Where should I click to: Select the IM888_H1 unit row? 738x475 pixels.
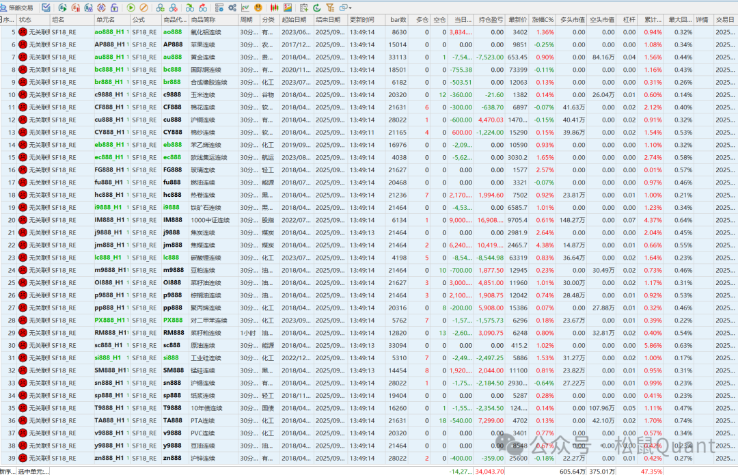(111, 220)
